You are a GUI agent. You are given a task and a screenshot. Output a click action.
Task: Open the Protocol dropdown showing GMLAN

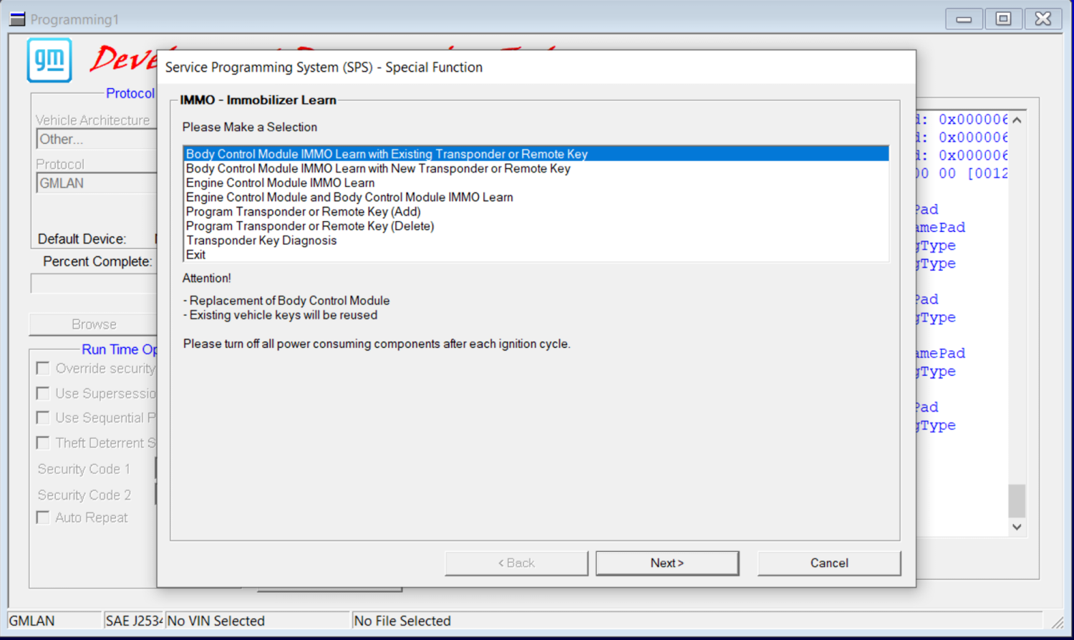click(97, 183)
